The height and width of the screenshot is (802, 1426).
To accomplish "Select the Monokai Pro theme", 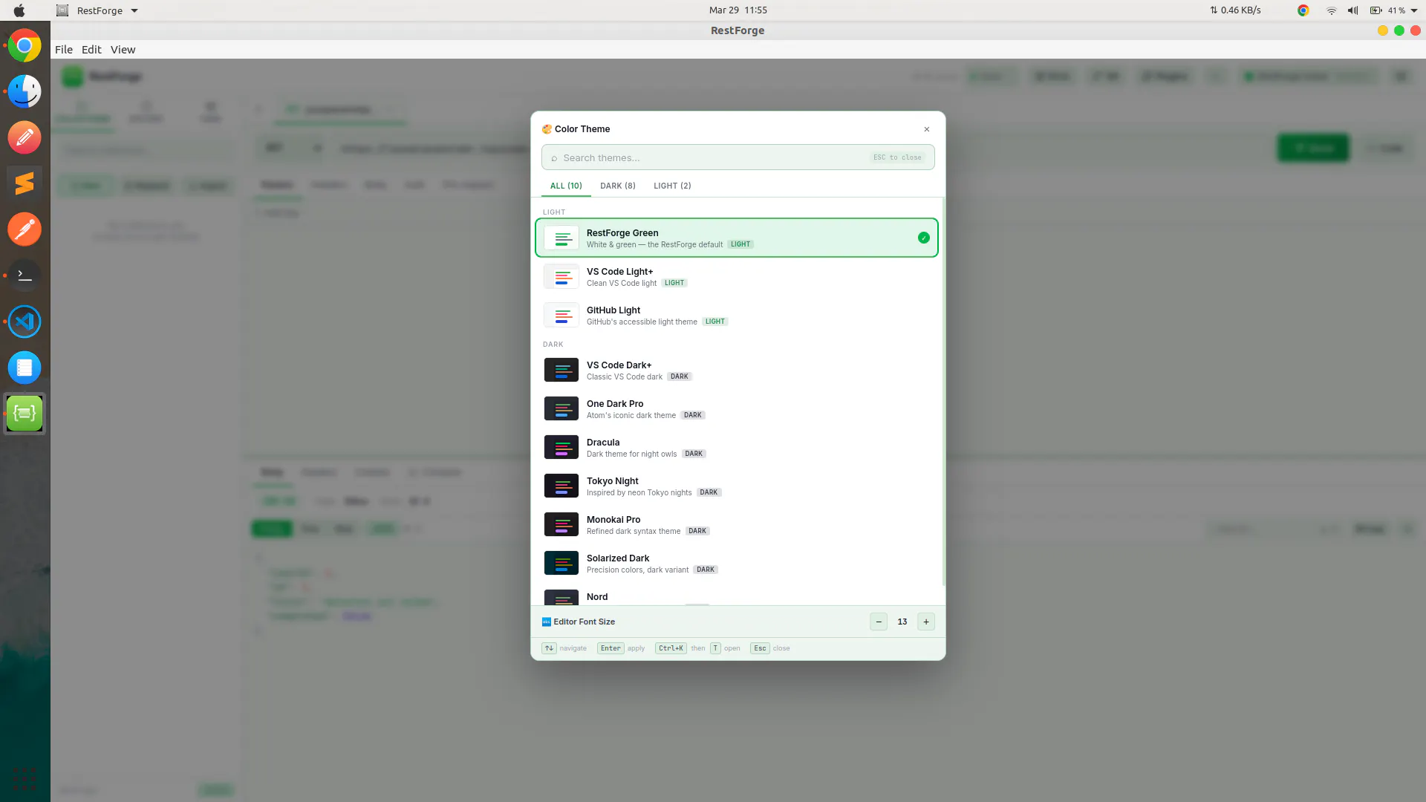I will click(737, 524).
